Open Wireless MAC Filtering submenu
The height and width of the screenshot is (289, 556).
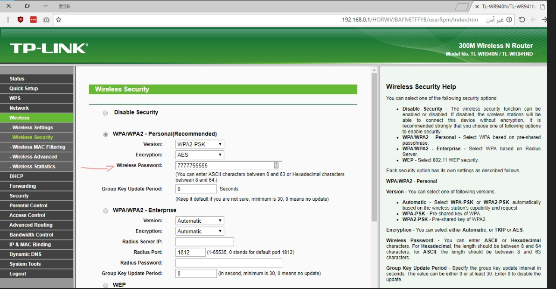point(36,147)
